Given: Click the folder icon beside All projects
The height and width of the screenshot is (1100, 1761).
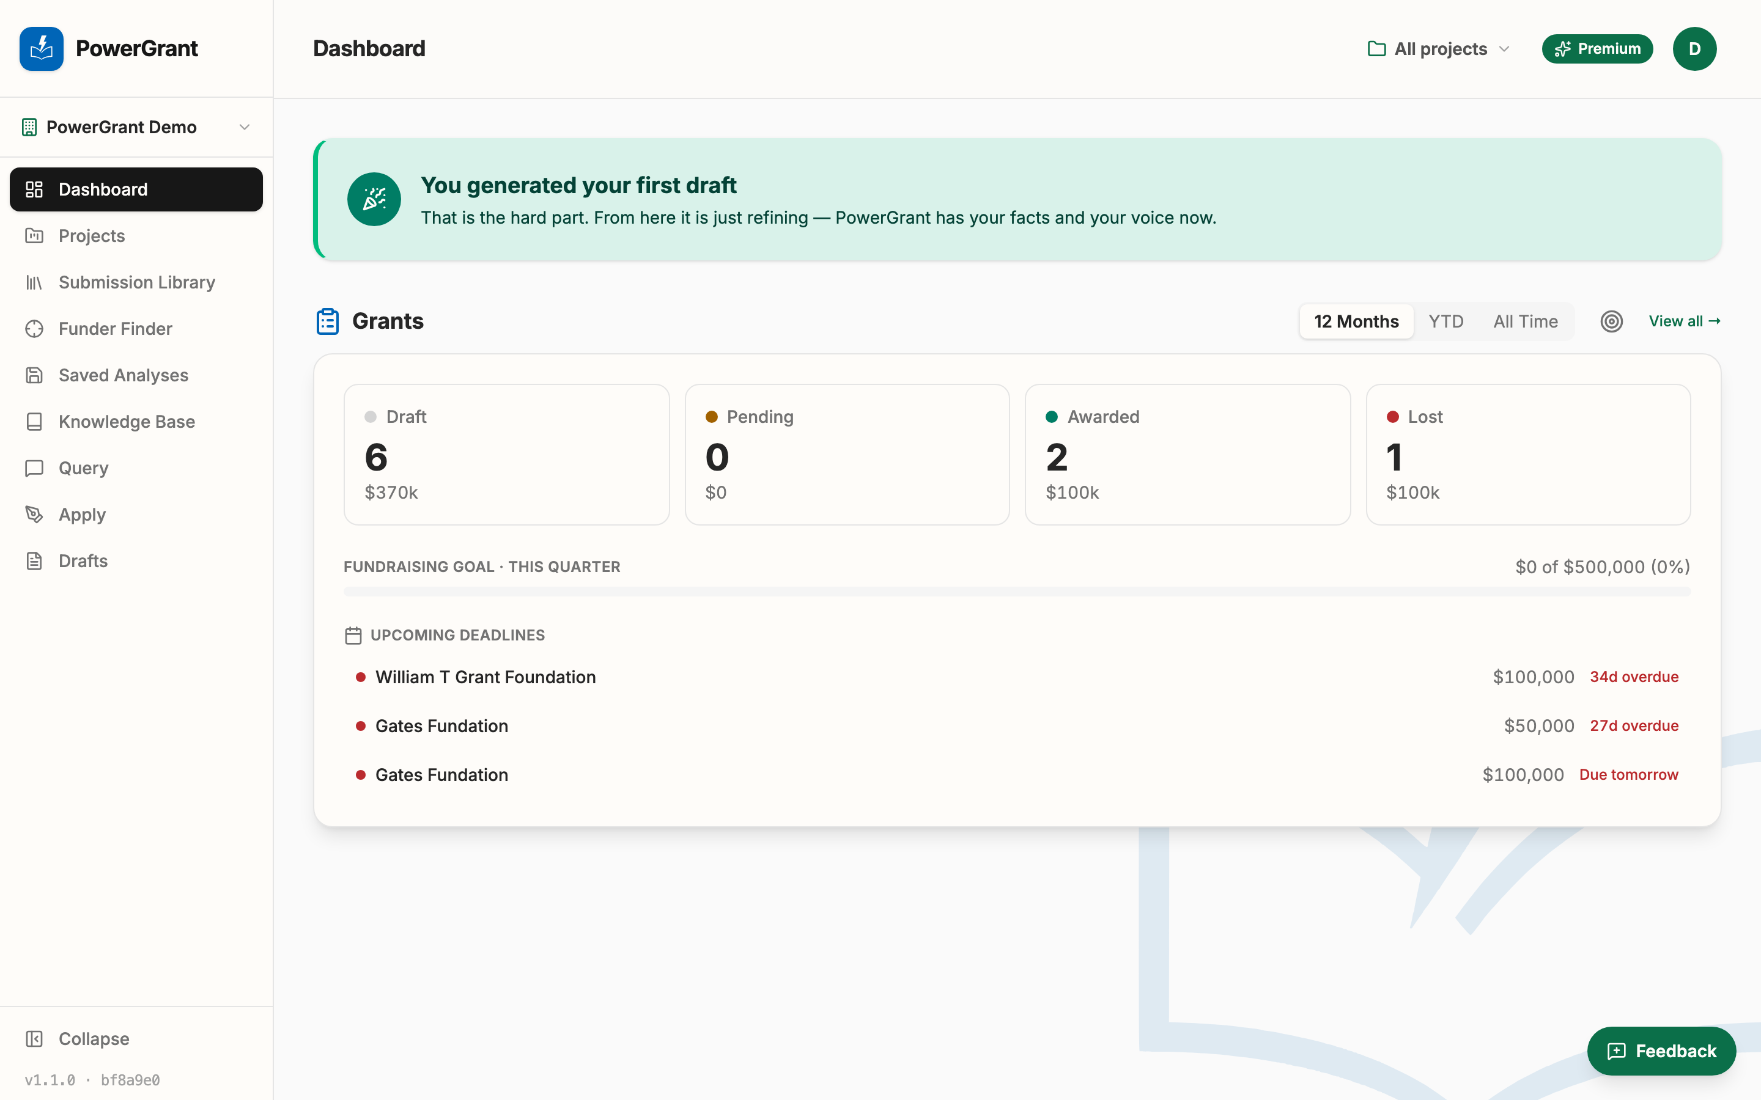Looking at the screenshot, I should click(x=1377, y=49).
